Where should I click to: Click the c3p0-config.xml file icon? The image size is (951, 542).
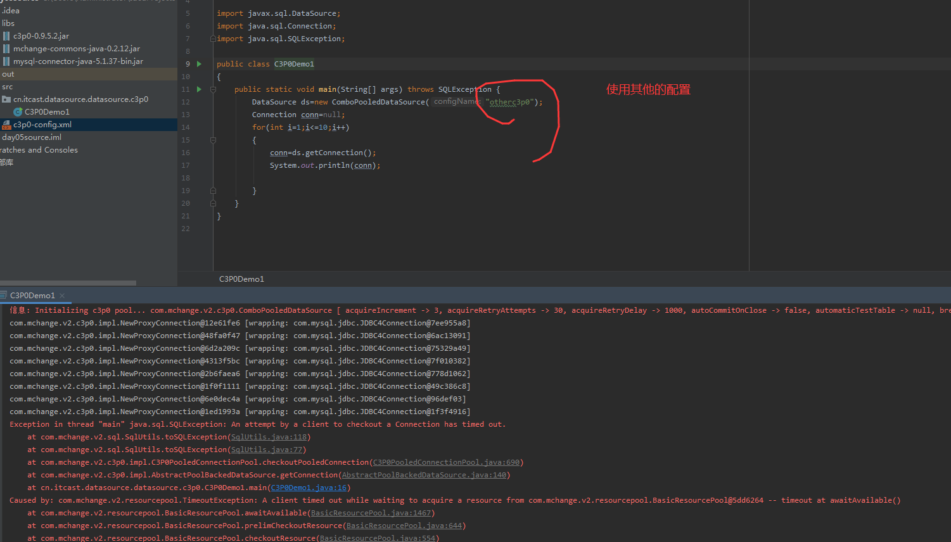pyautogui.click(x=6, y=125)
